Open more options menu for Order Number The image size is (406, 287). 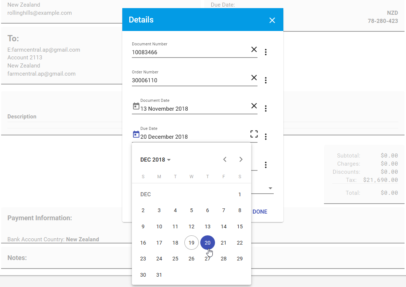click(x=266, y=80)
